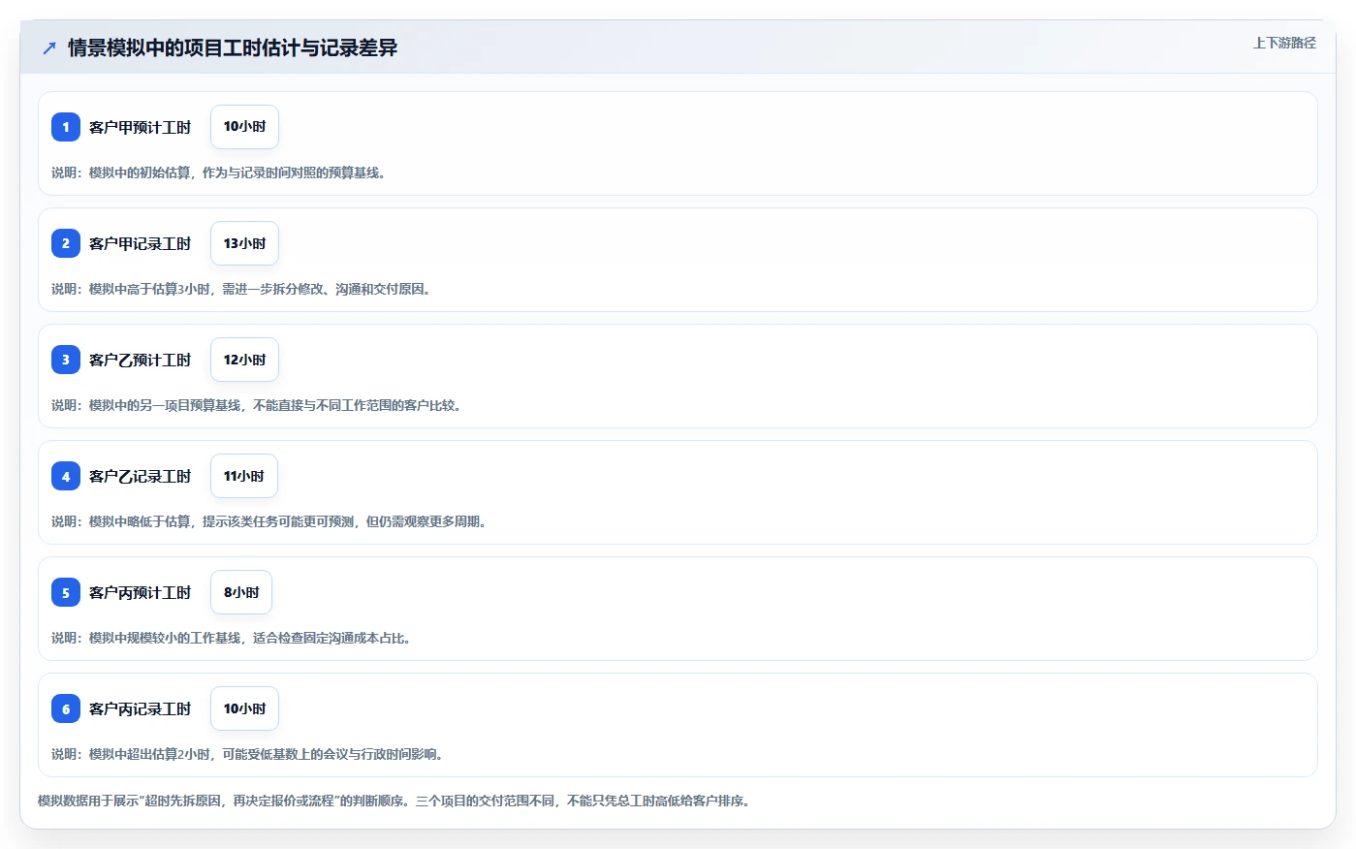This screenshot has height=849, width=1356.
Task: Select the 客户丙记录工时 label
Action: [x=140, y=708]
